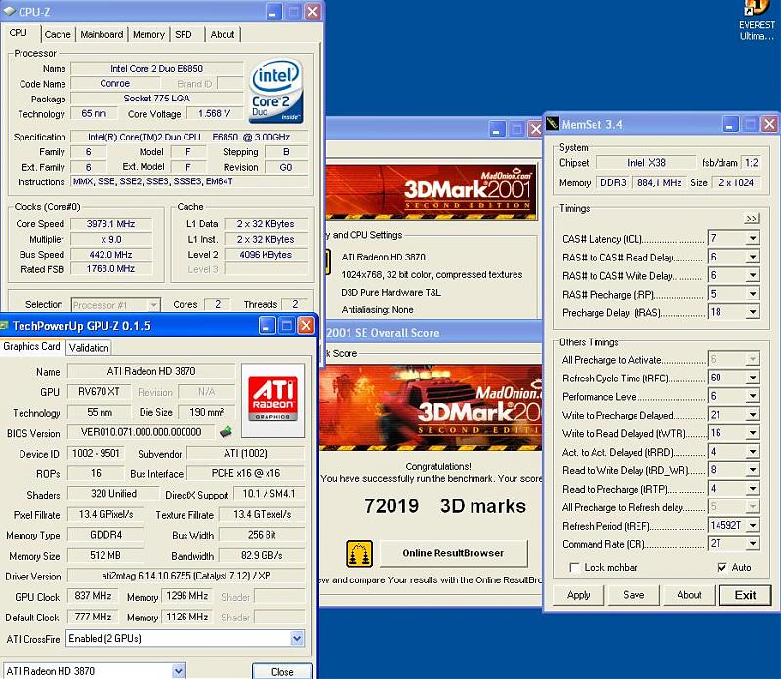Minimize the GPU-Z window

267,326
